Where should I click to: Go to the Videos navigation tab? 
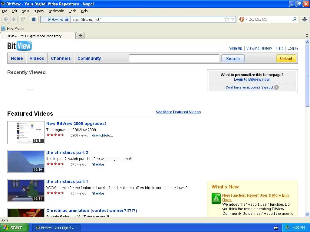point(37,58)
